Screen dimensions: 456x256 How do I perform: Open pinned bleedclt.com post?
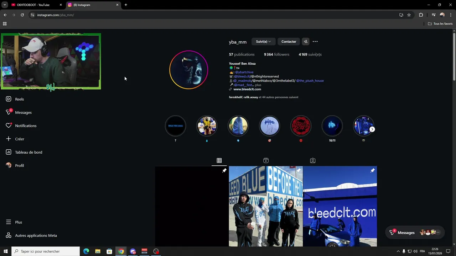pyautogui.click(x=340, y=206)
